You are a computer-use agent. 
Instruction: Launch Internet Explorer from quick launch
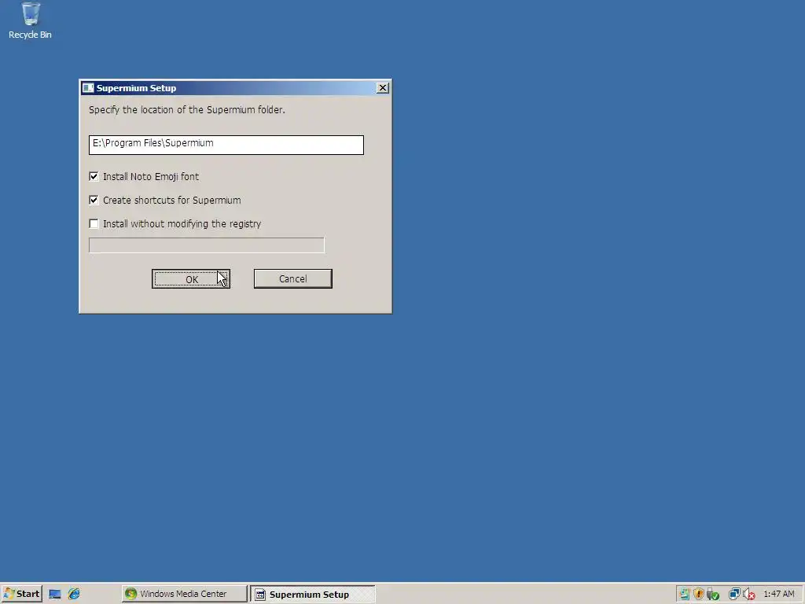[x=74, y=595]
